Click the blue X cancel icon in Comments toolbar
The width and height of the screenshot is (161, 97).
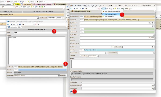pos(8,25)
